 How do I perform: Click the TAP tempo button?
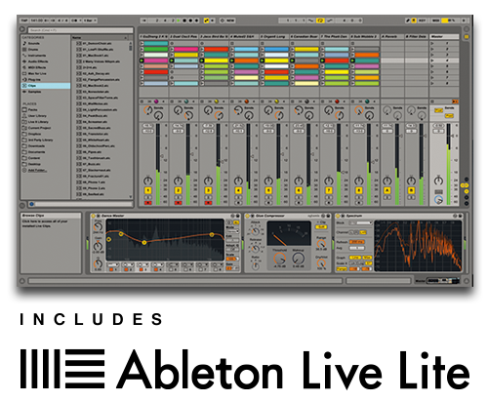(x=24, y=20)
